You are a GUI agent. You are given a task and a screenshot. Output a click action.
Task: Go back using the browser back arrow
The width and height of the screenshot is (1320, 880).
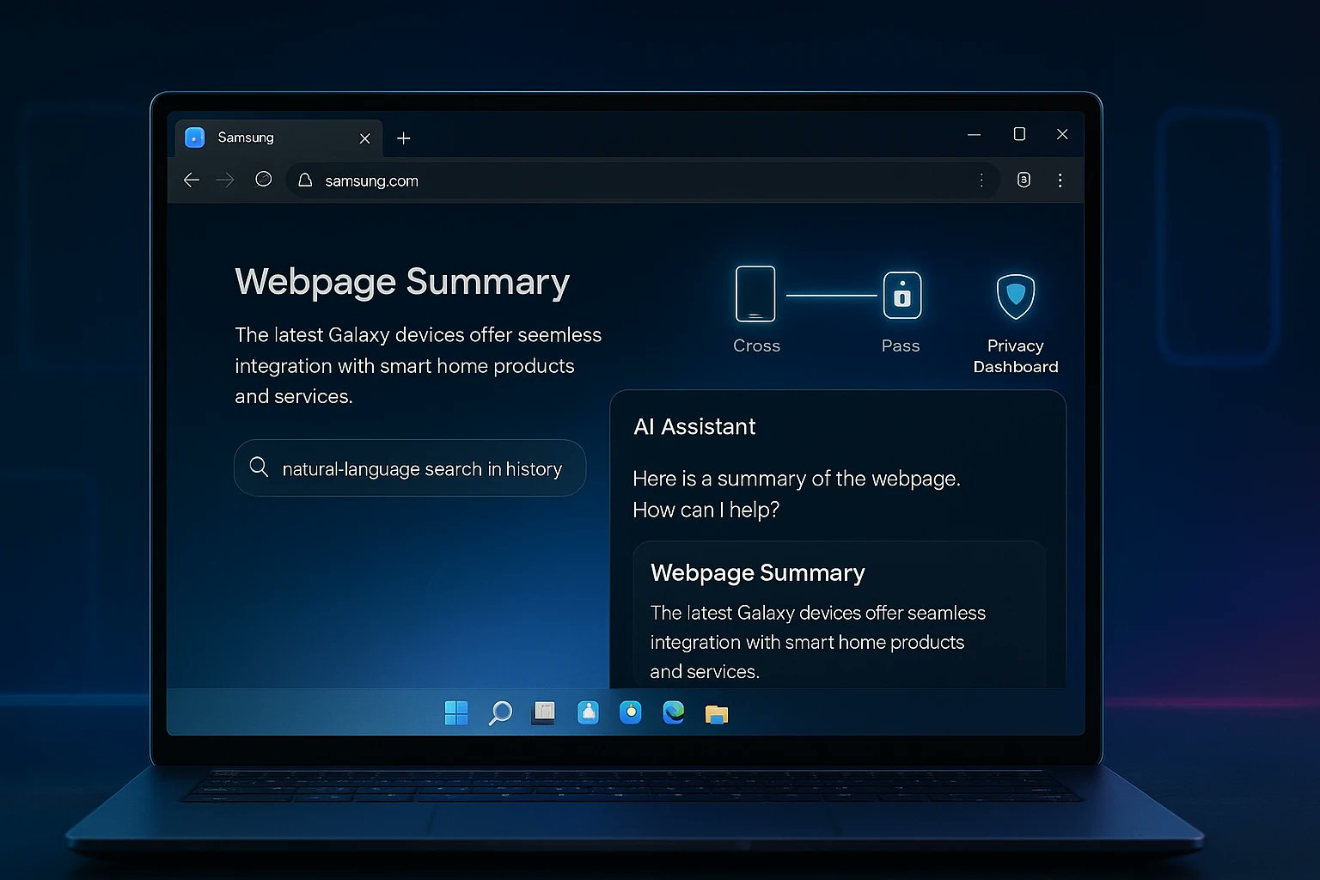(x=192, y=180)
